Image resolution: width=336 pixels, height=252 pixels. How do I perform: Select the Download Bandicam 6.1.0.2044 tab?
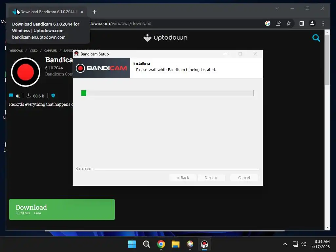48,12
